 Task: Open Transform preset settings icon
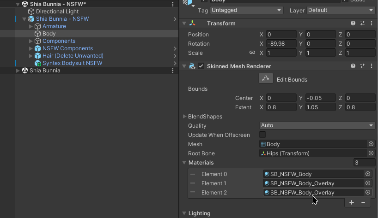click(362, 24)
